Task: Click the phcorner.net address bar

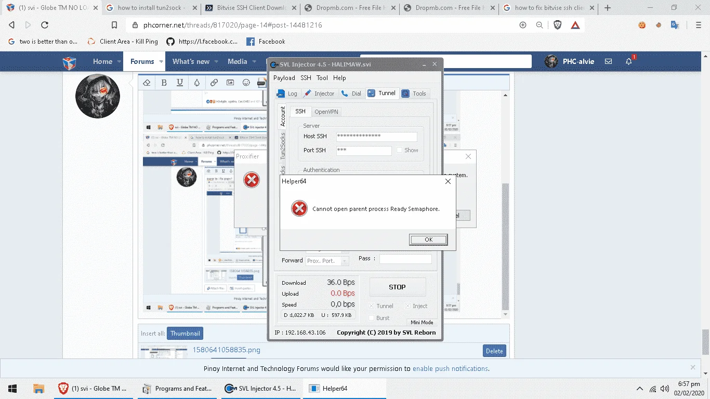Action: point(322,25)
